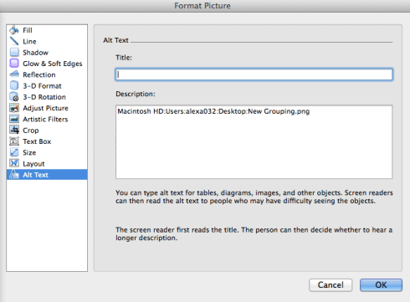Select the highlighted Alt Text entry
This screenshot has width=410, height=302.
click(47, 175)
